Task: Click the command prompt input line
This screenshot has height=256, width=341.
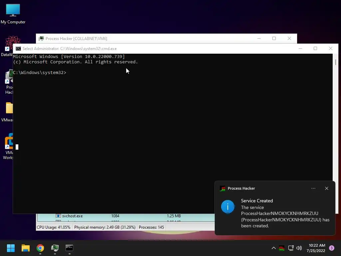Action: click(40, 72)
